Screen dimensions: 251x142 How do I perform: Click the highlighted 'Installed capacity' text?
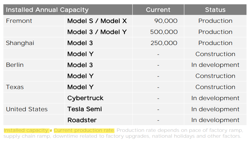(x=26, y=130)
